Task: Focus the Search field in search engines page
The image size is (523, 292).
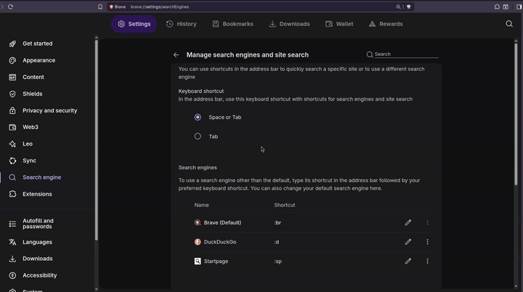Action: (x=406, y=54)
